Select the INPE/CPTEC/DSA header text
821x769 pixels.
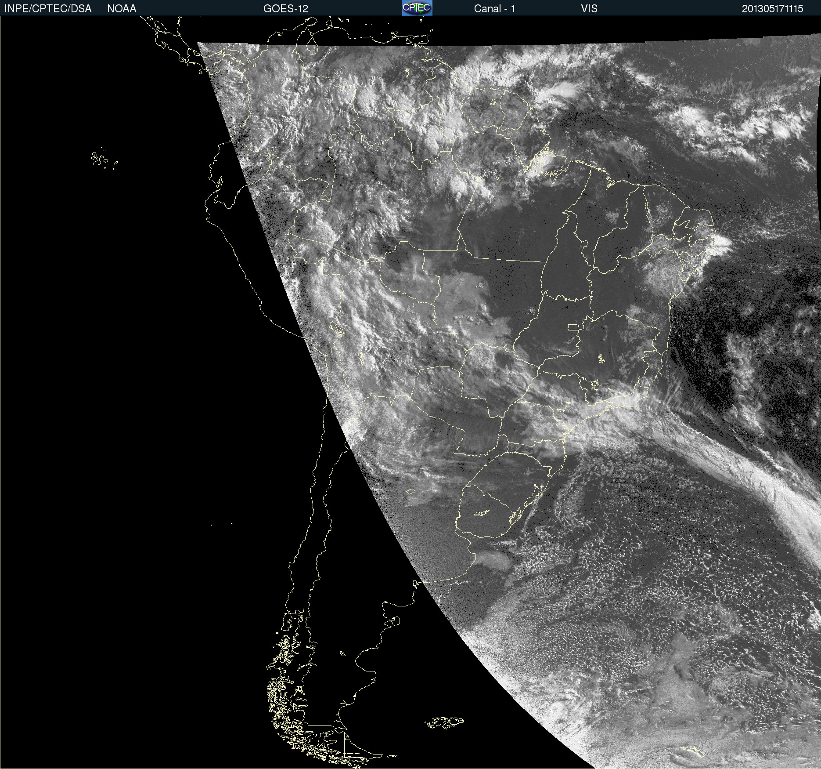[48, 9]
